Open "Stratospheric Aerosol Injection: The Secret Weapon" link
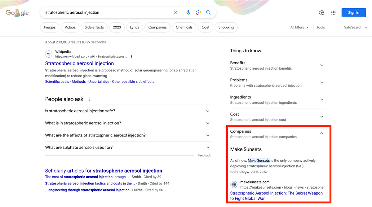372x207 pixels. pyautogui.click(x=277, y=196)
